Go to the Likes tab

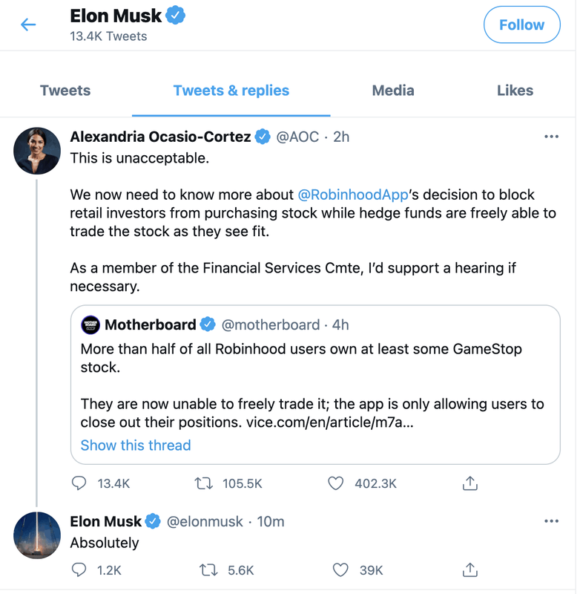(x=515, y=91)
